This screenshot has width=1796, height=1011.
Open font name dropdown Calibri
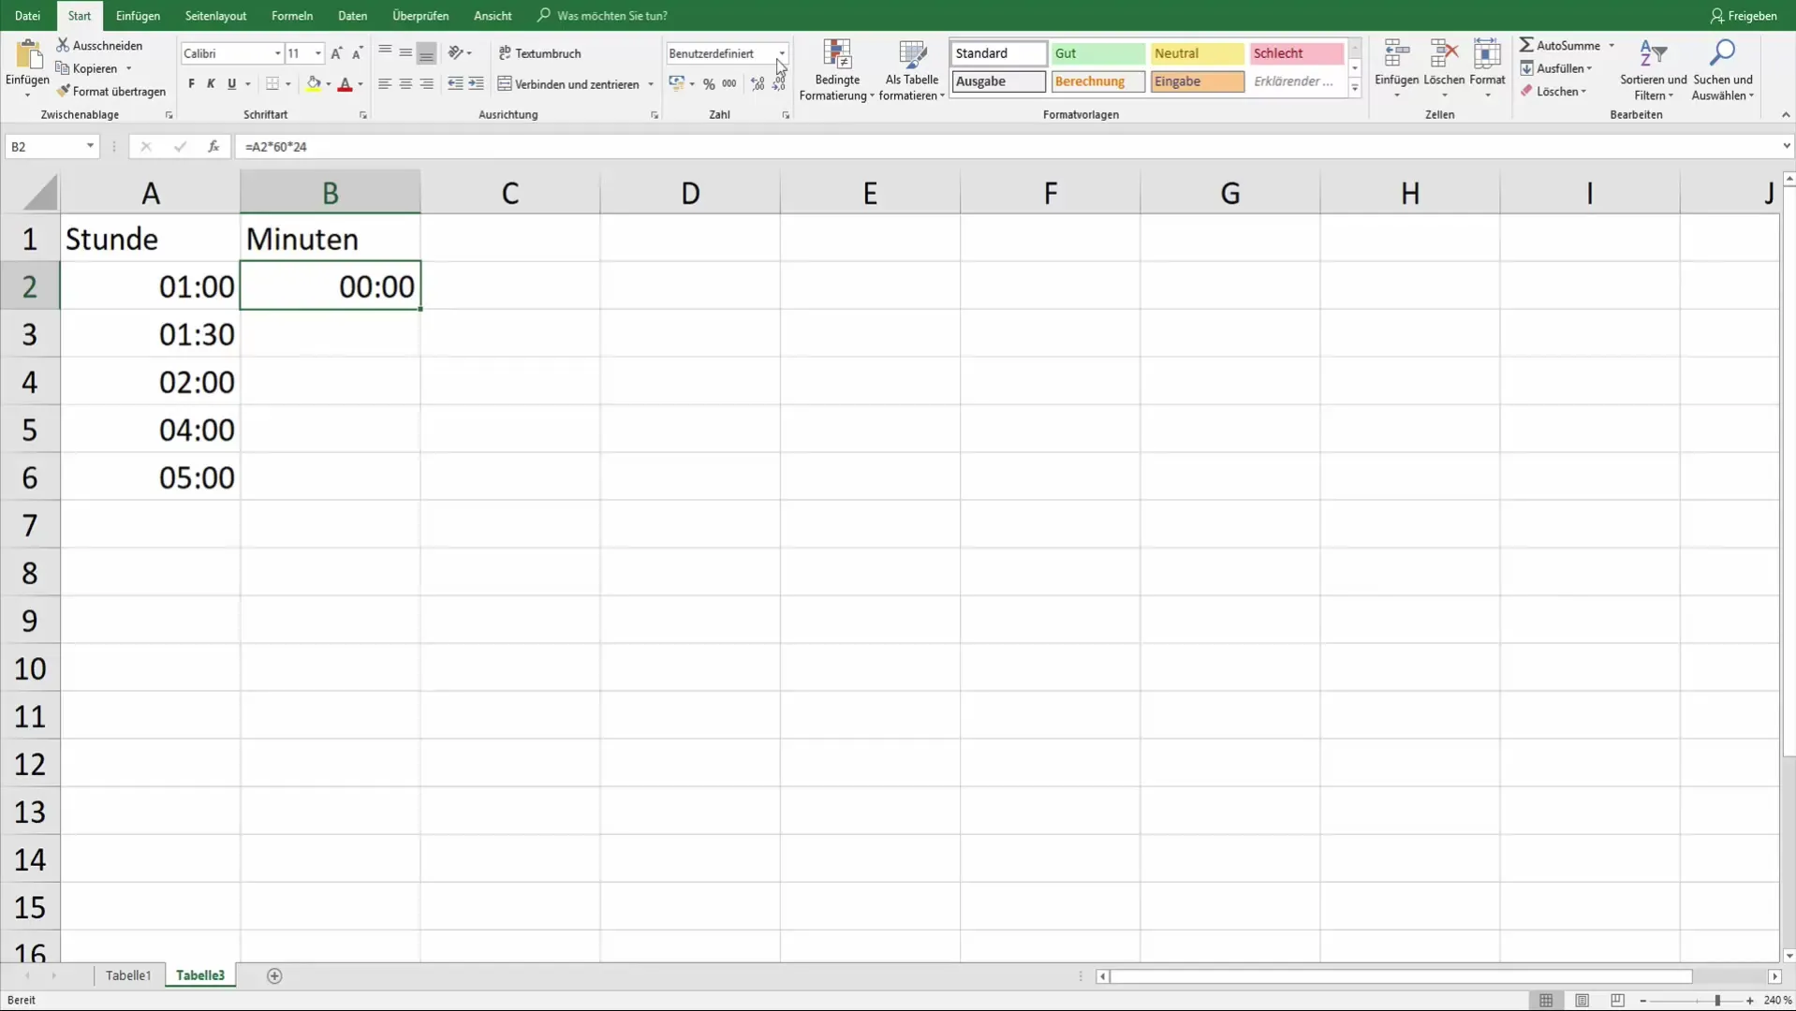[x=277, y=53]
